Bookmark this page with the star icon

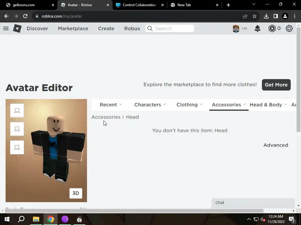[x=255, y=16]
